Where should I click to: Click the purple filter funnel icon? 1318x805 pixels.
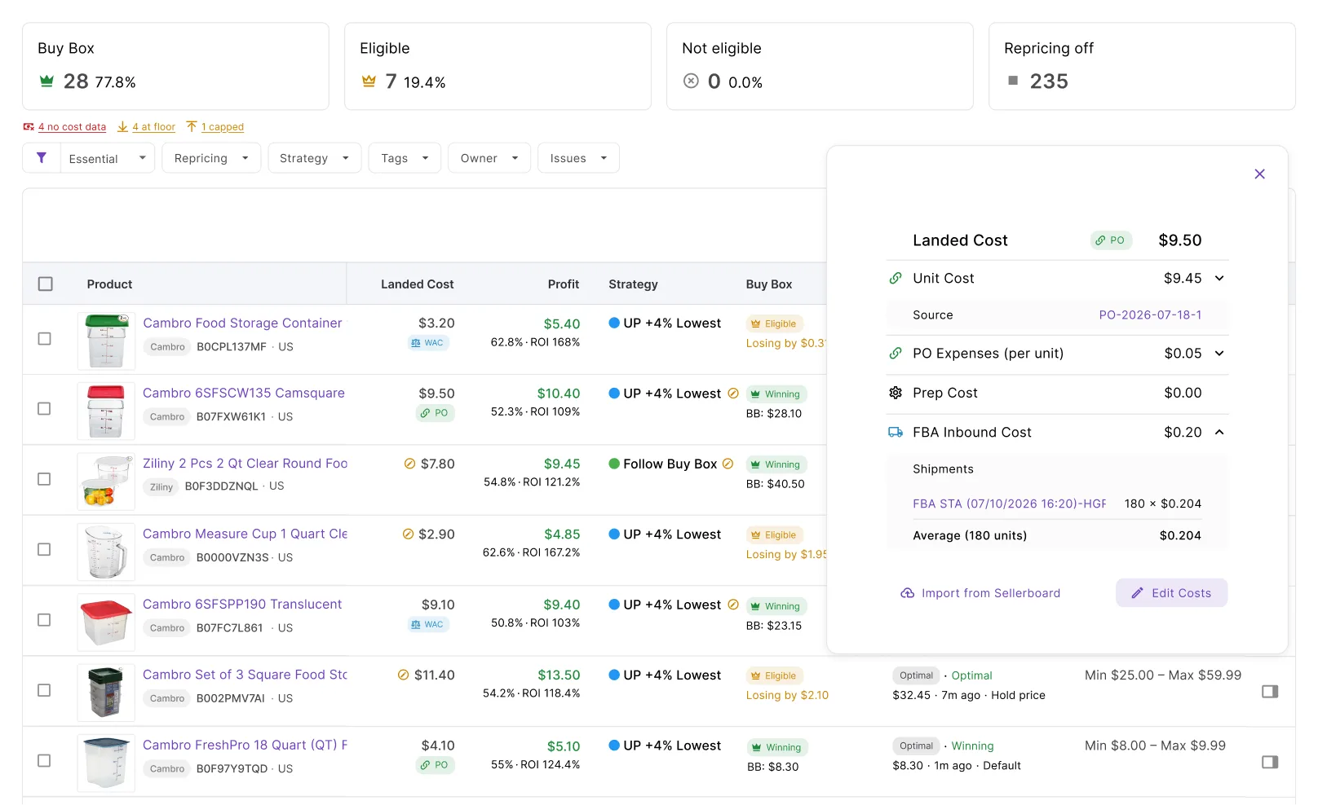(x=42, y=158)
